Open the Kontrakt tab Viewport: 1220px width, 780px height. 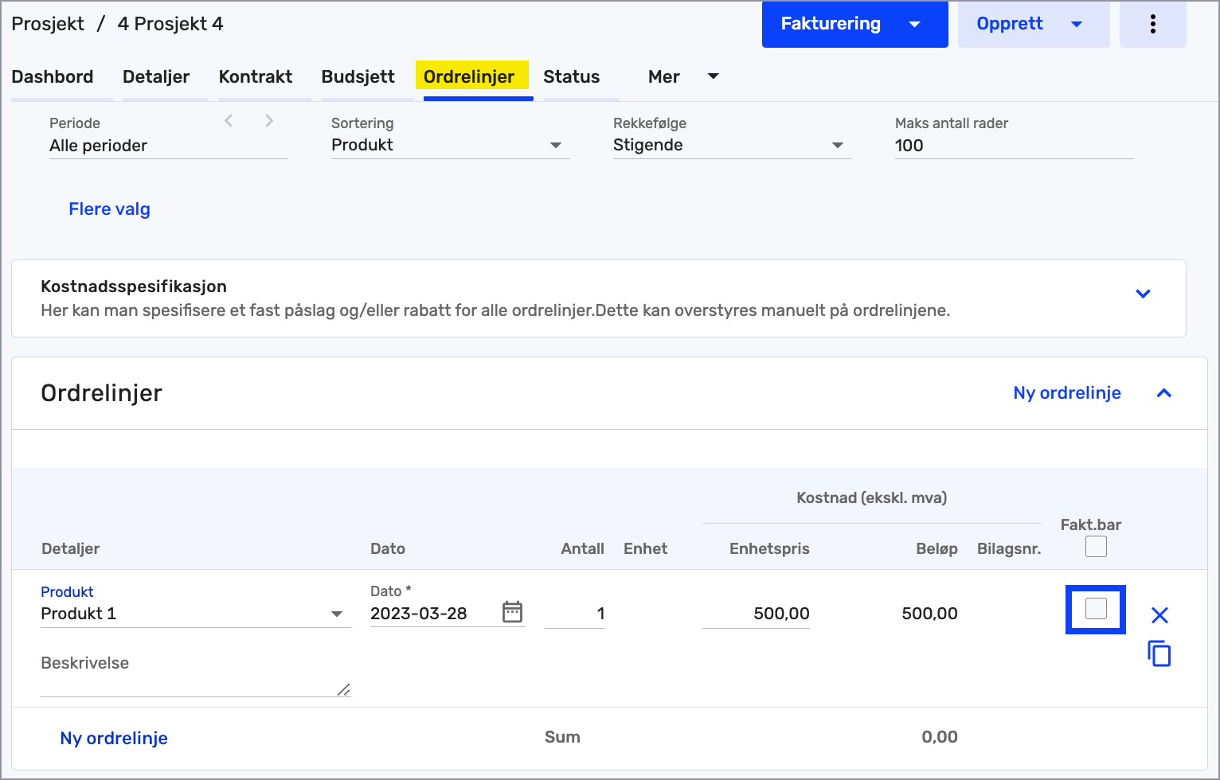tap(256, 76)
